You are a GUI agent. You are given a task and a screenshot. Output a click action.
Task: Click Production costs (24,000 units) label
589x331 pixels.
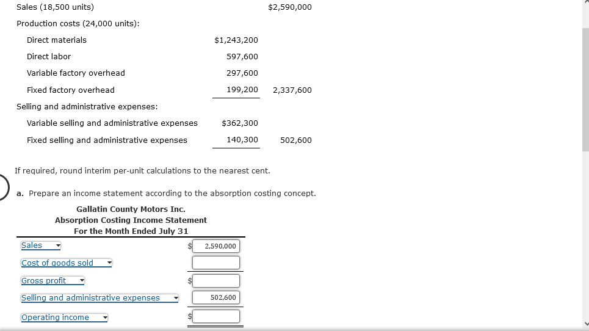[x=78, y=24]
